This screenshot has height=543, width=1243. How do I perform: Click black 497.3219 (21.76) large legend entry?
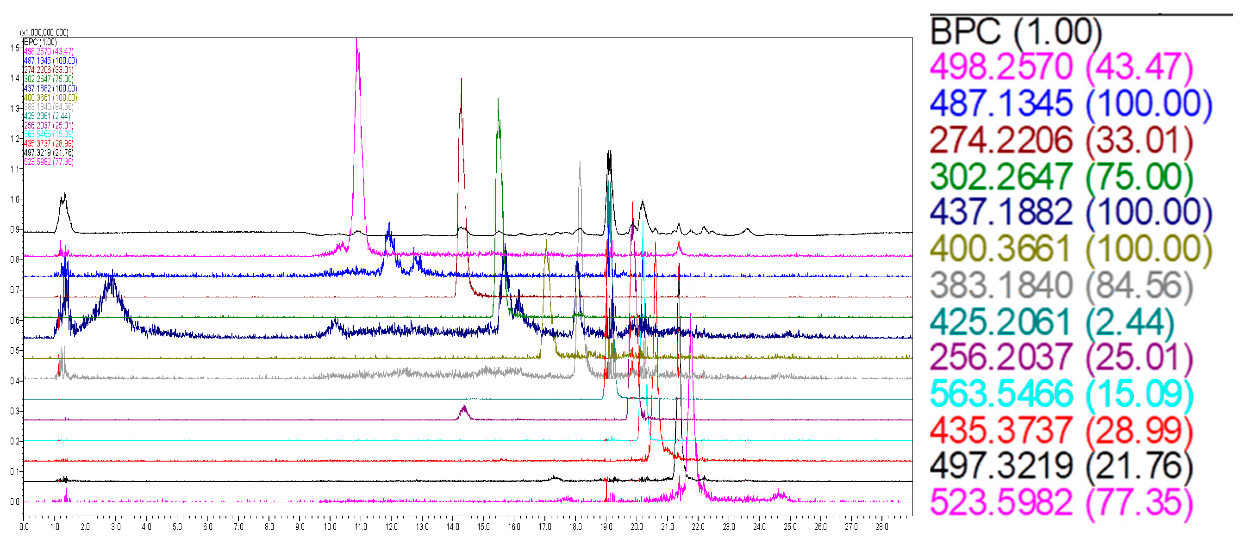(x=1061, y=466)
